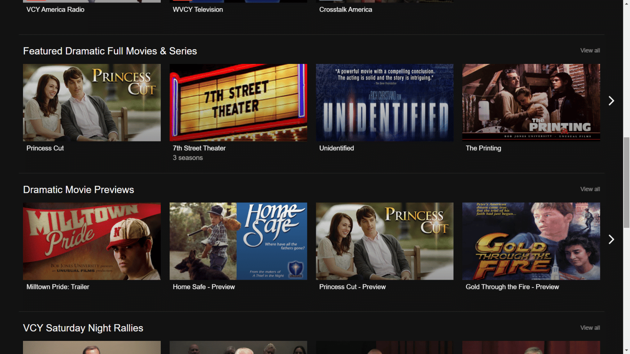Advance the Featured Dramatic Full Movies carousel arrow
The image size is (630, 354).
click(x=611, y=101)
